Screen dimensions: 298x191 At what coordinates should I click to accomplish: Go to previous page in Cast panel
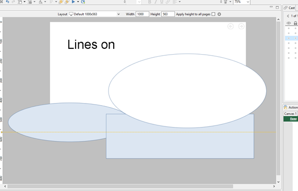click(288, 16)
